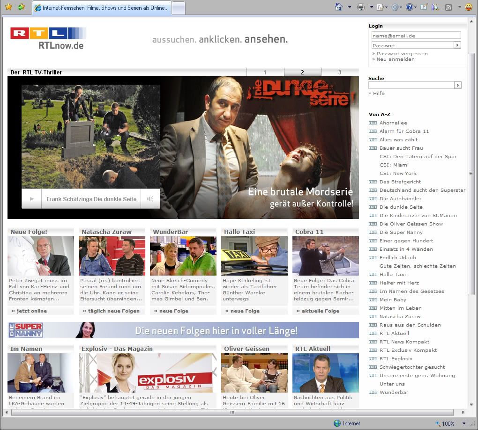Open Schwiegertochter gesucht link
Screen dimensions: 478x430
[412, 367]
